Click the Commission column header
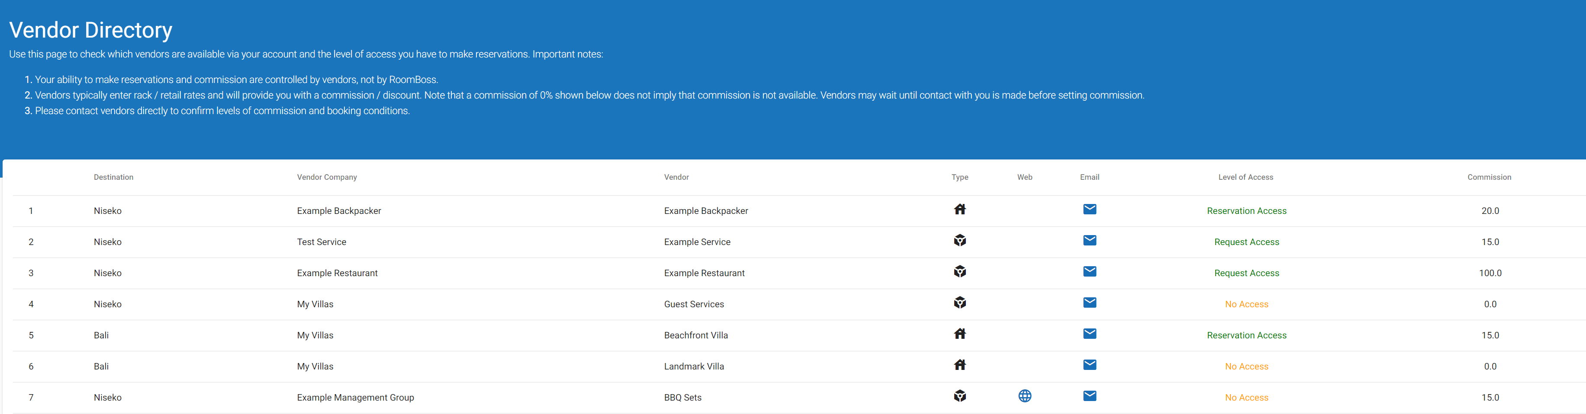Screen dimensions: 1586x414 1489,177
